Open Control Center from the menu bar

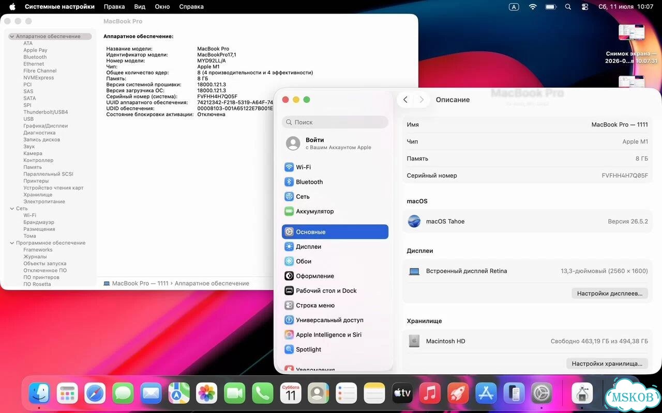coord(585,7)
